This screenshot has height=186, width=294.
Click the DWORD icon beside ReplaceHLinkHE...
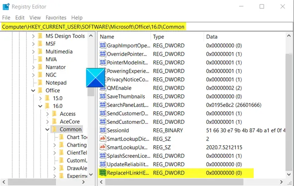(x=102, y=173)
